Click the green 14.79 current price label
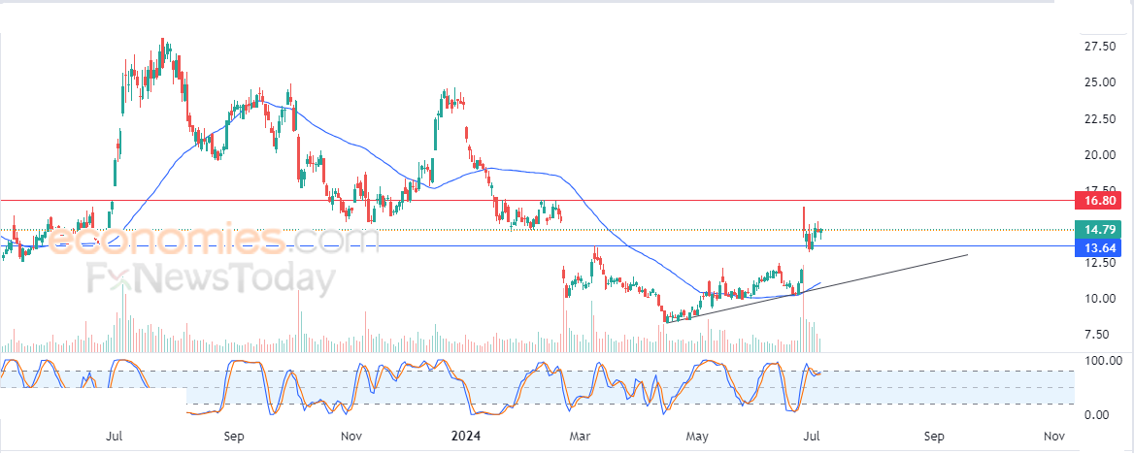 coord(1100,230)
